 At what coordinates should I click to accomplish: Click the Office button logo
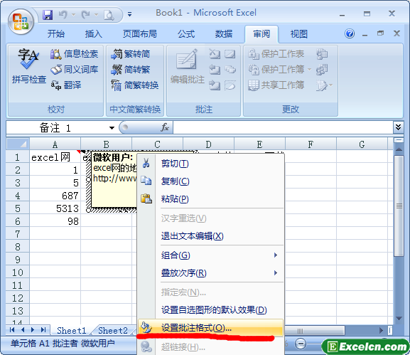point(21,22)
